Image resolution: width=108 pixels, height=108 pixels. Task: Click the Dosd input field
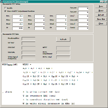(x=61, y=24)
